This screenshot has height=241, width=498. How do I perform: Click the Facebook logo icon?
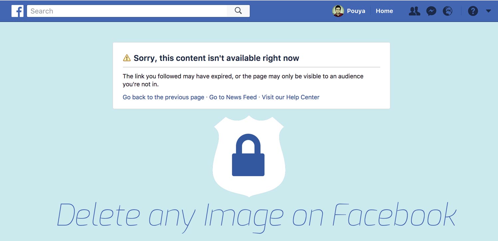point(17,11)
